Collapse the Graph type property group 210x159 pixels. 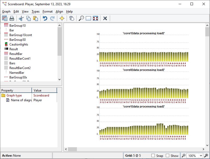3,95
